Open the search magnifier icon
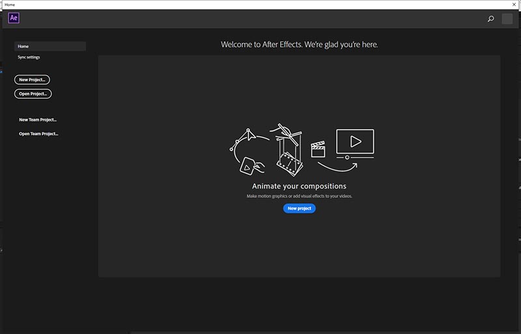The width and height of the screenshot is (521, 334). 491,19
